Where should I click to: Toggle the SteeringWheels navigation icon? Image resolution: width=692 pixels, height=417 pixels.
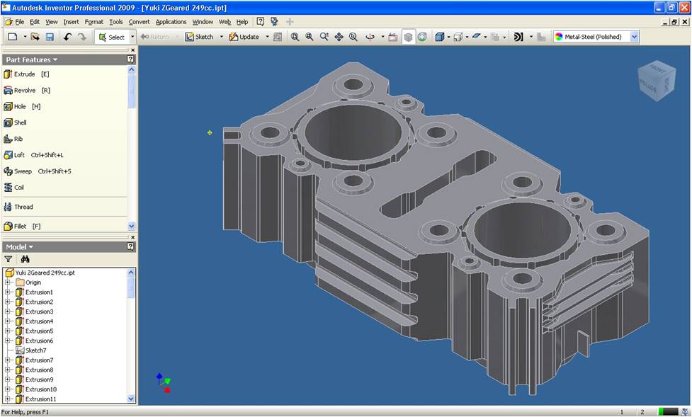[422, 37]
